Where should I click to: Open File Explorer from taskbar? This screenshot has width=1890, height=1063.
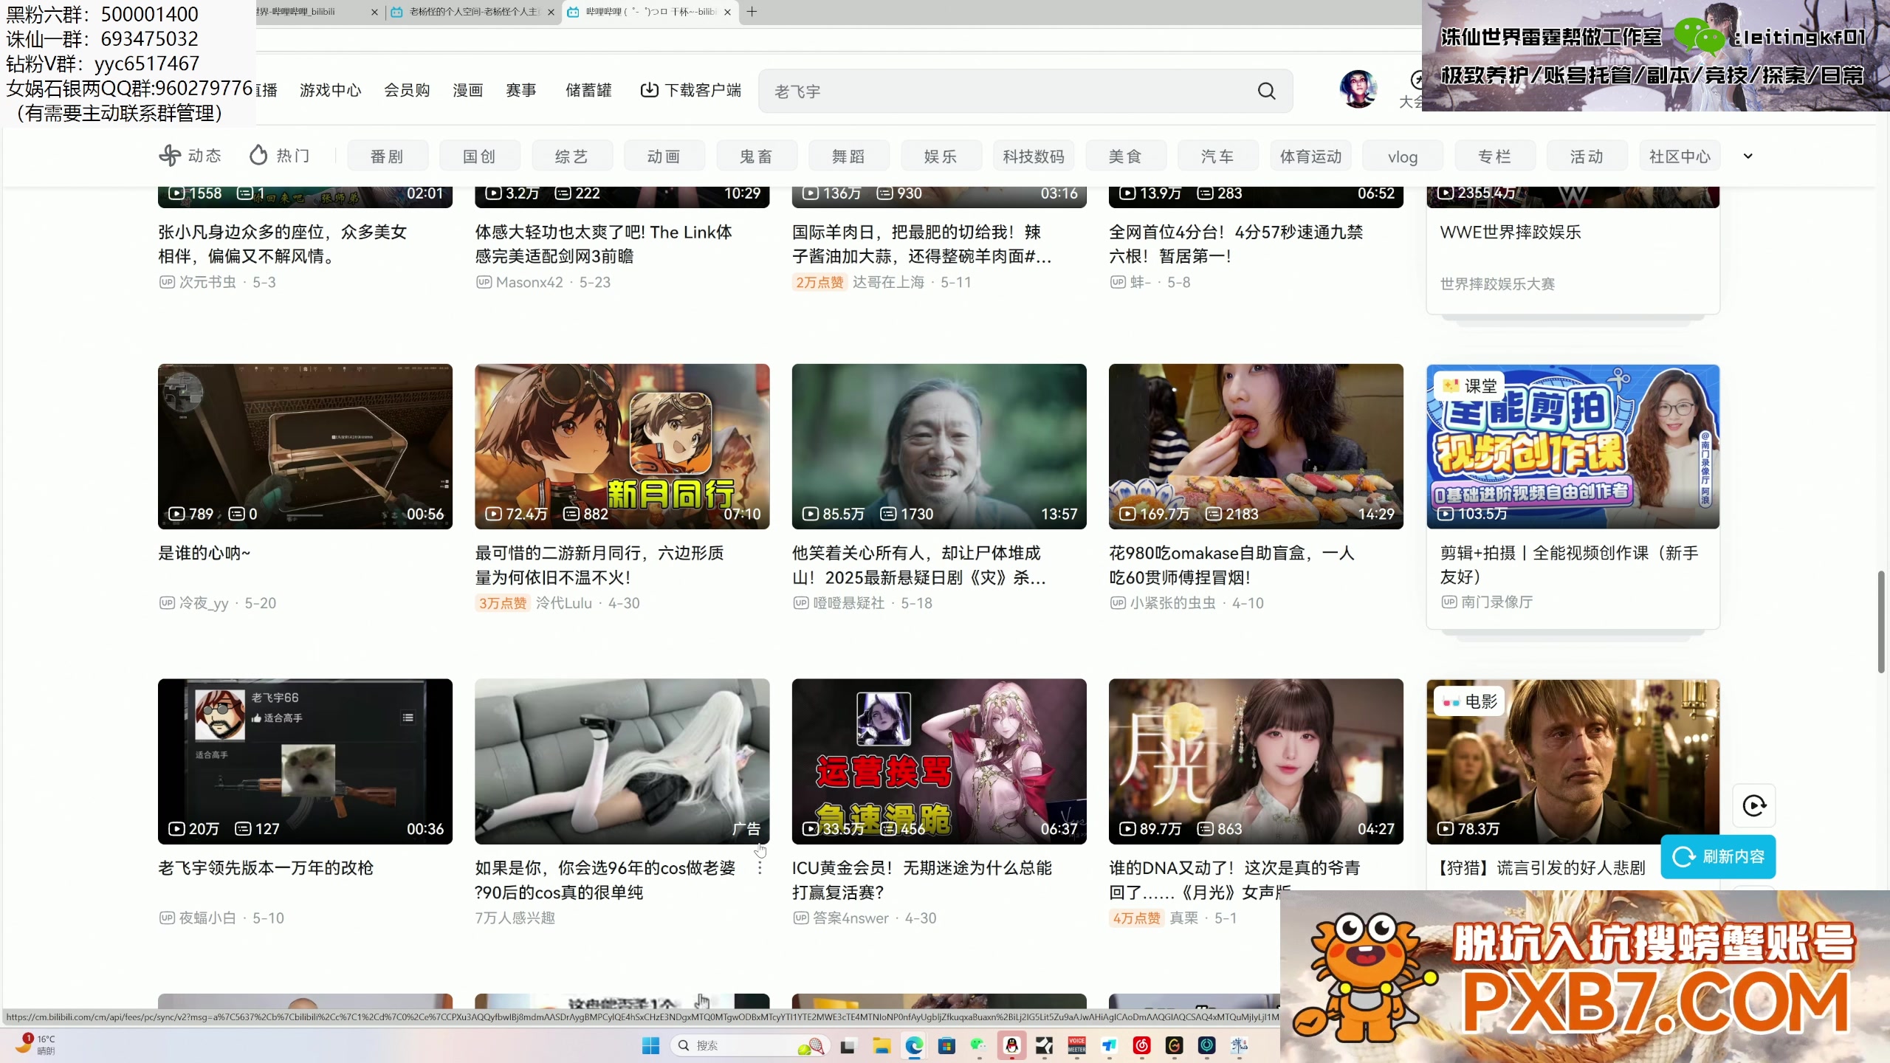(x=882, y=1045)
